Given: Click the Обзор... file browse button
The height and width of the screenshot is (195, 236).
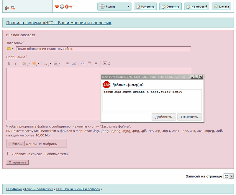Looking at the screenshot, I should pos(16,144).
